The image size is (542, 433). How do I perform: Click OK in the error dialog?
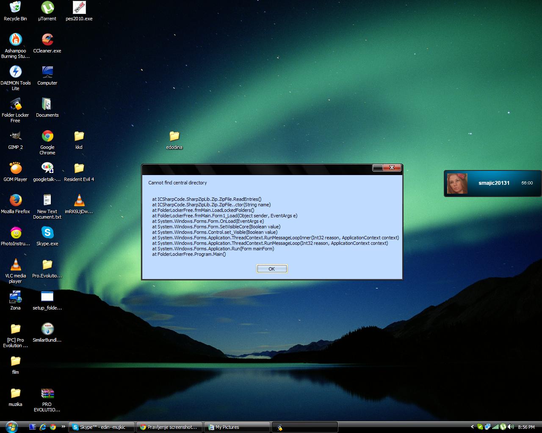click(x=272, y=269)
